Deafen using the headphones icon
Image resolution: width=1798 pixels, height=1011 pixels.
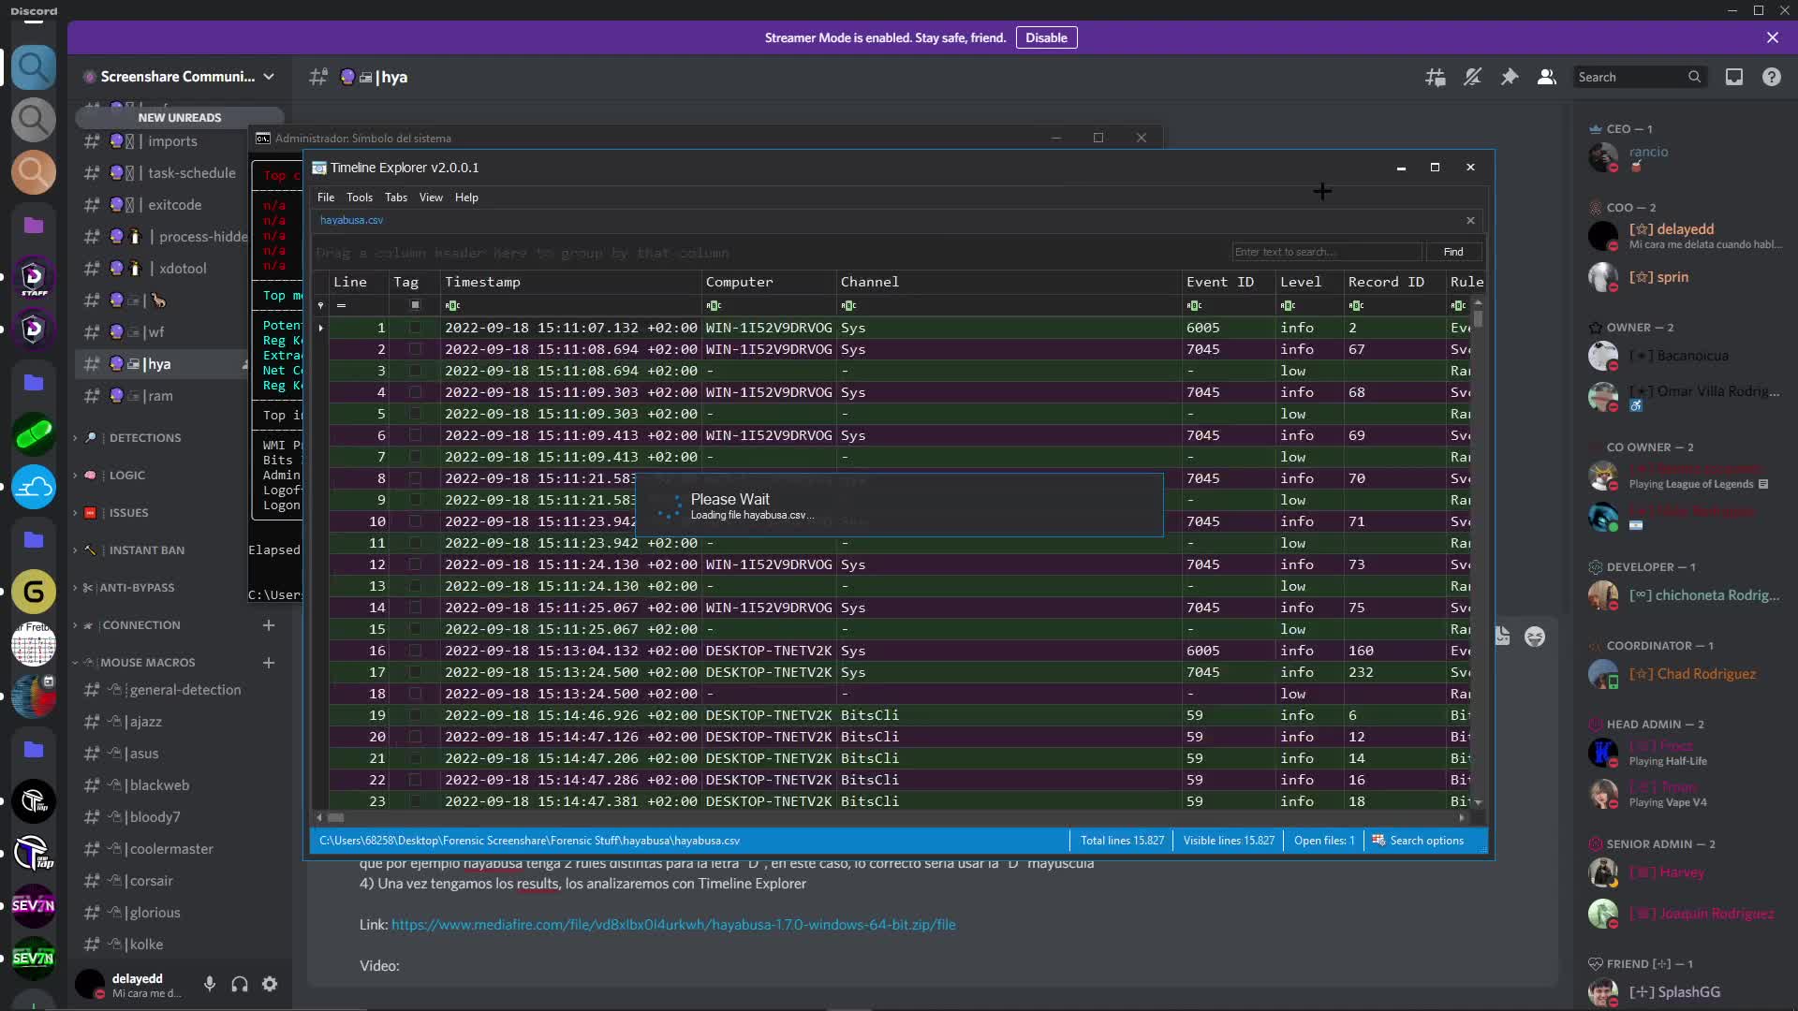coord(240,984)
